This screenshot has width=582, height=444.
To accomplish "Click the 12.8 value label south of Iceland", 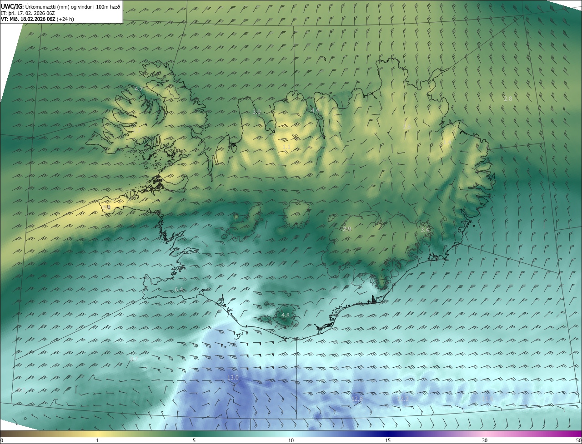I will [x=357, y=399].
